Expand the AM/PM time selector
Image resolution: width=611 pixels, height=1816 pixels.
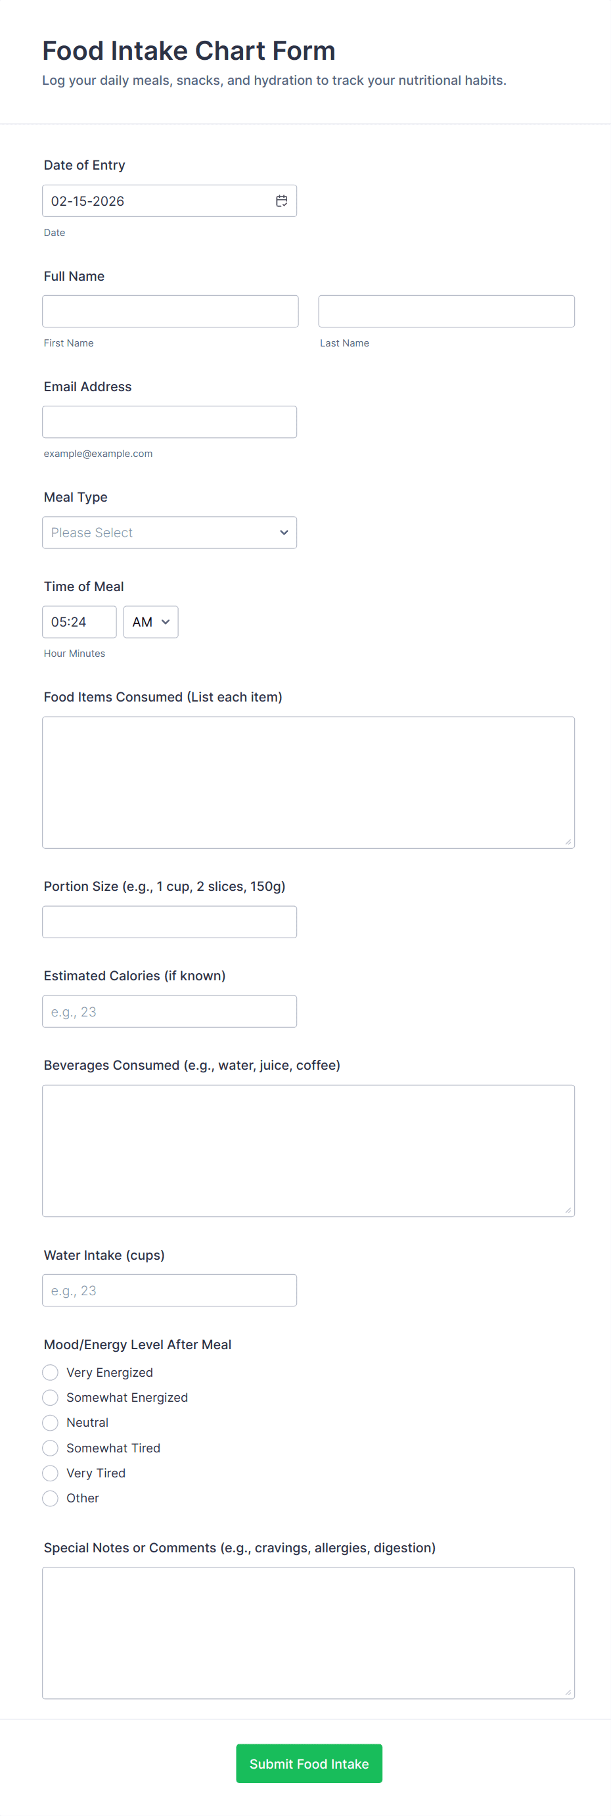point(151,622)
